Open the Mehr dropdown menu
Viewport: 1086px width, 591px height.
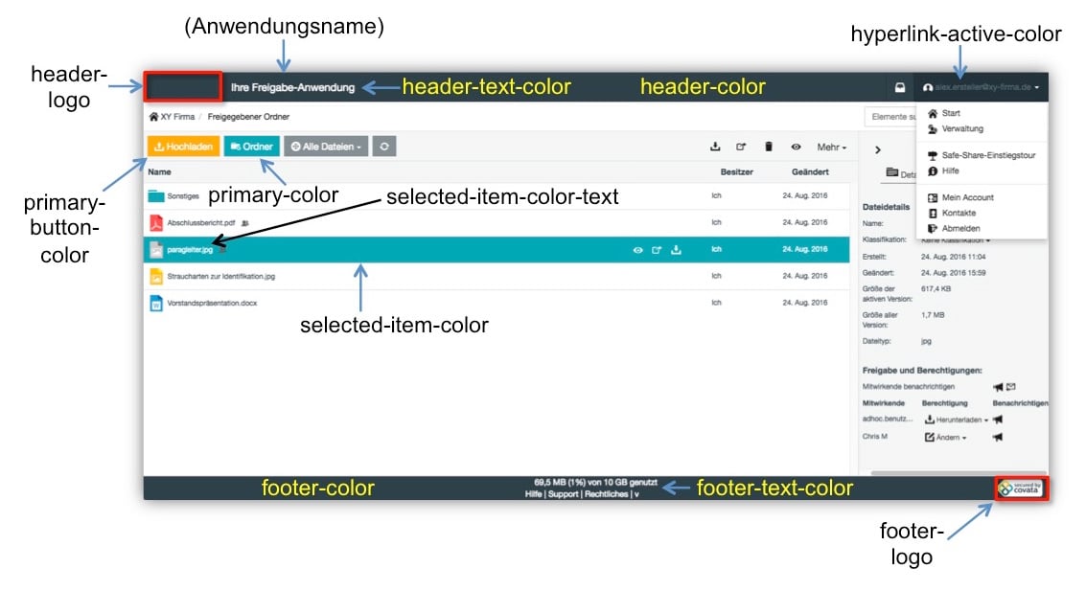coord(831,147)
